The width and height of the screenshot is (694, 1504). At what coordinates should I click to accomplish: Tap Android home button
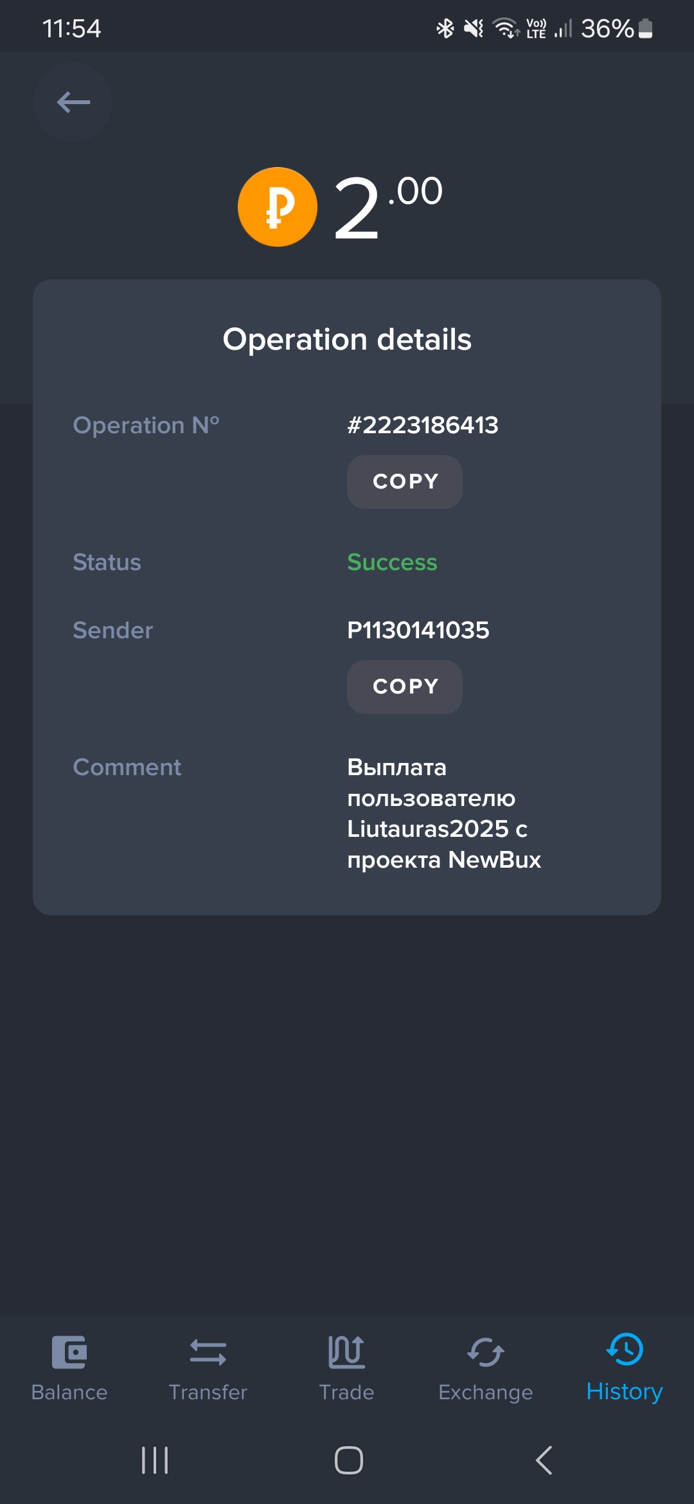pos(349,1460)
